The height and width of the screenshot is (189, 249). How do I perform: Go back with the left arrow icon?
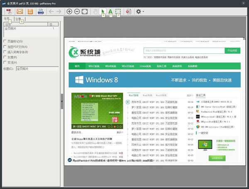tap(51, 12)
